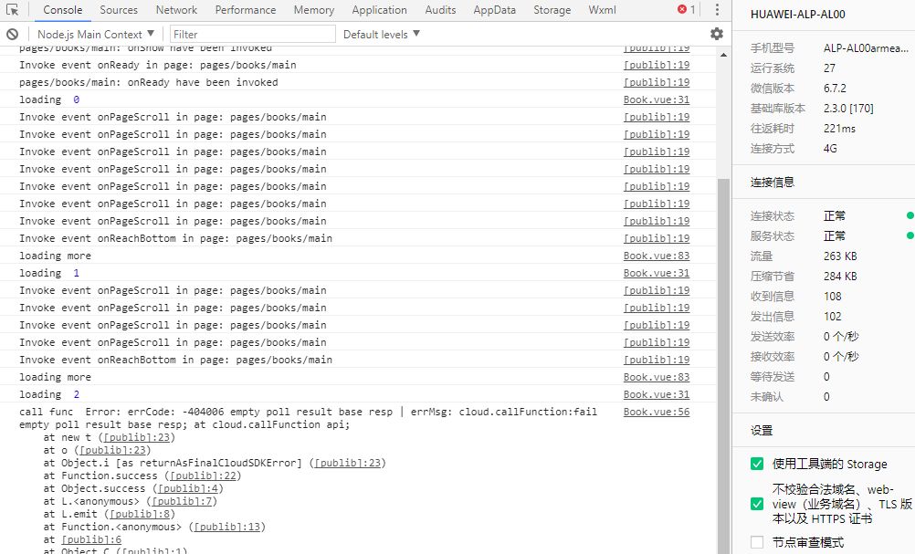Enable the 节点审查模式 checkbox
The height and width of the screenshot is (554, 915).
click(757, 542)
